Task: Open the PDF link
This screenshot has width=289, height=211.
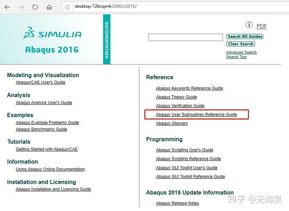Action: [262, 26]
